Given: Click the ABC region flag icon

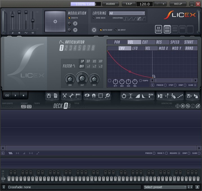Looking at the screenshot, I should 78,96.
